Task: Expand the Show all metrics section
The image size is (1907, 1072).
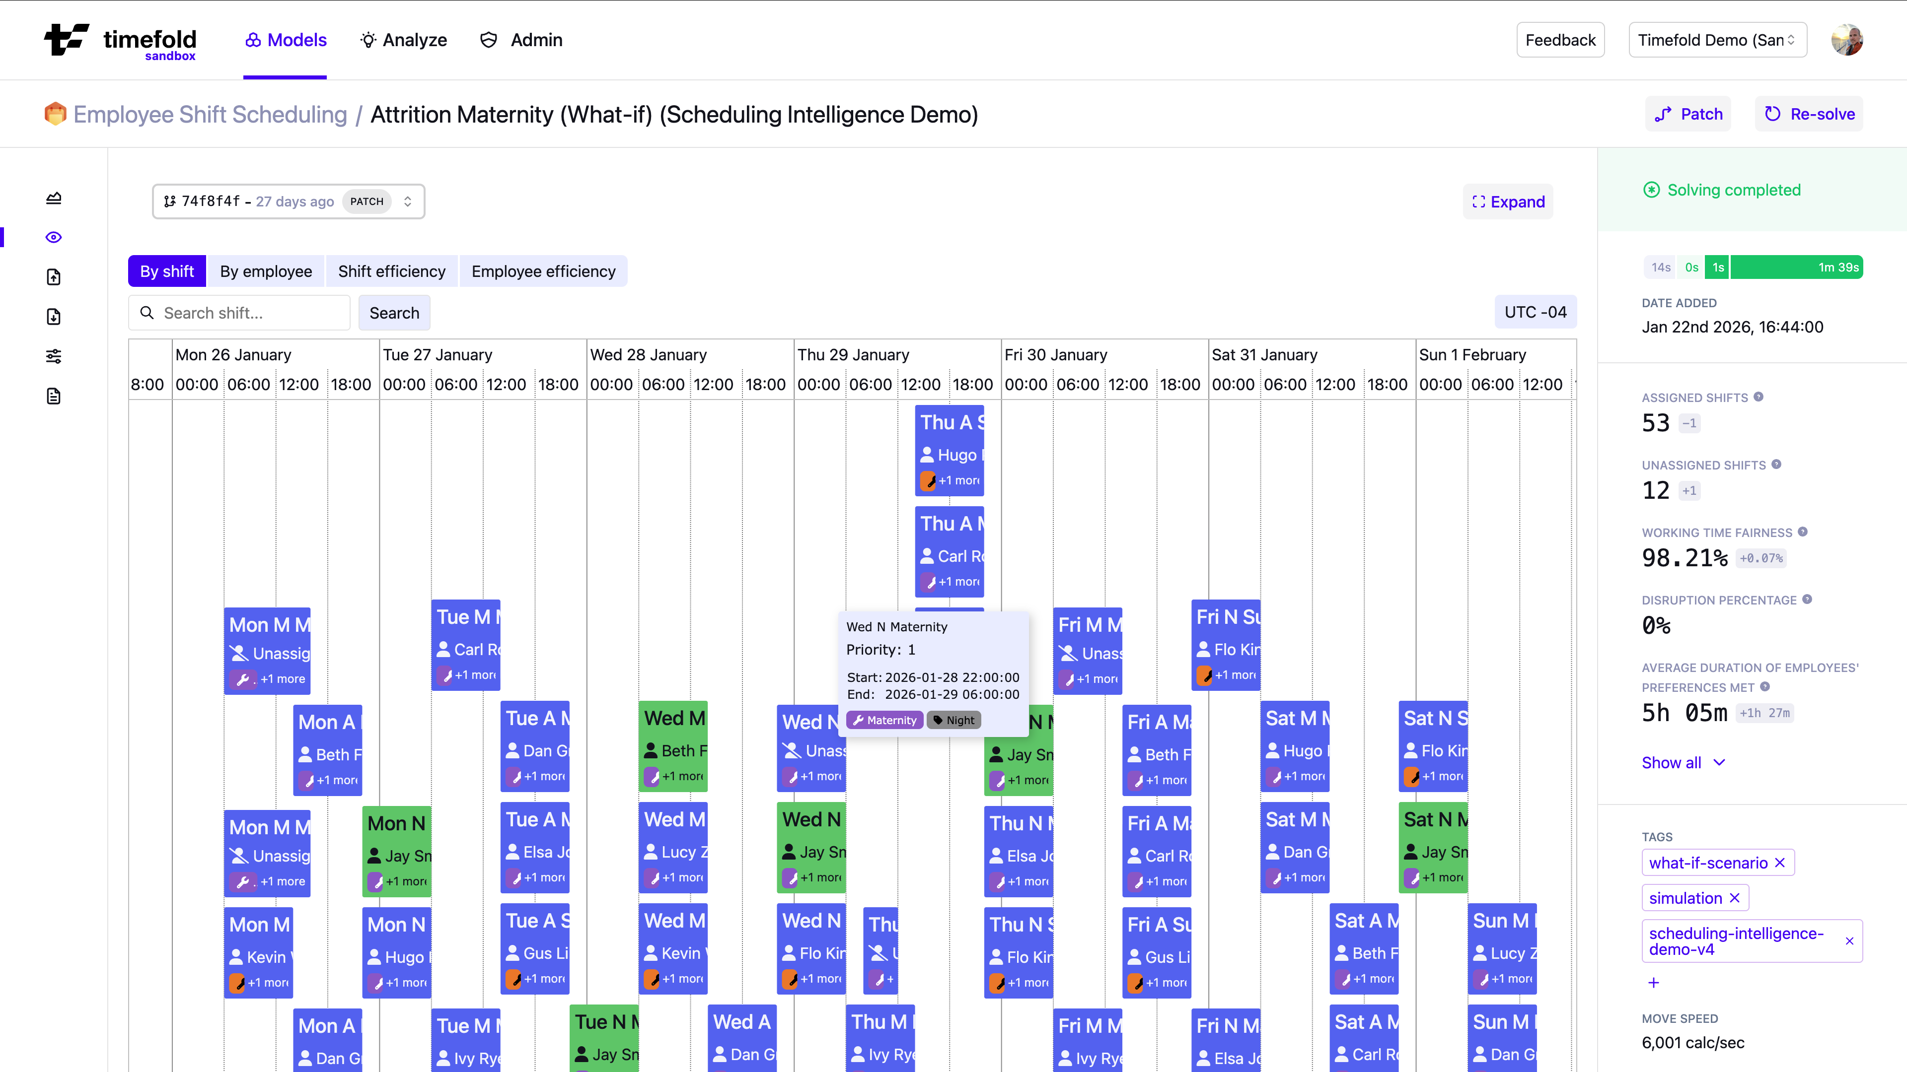Action: click(x=1684, y=763)
